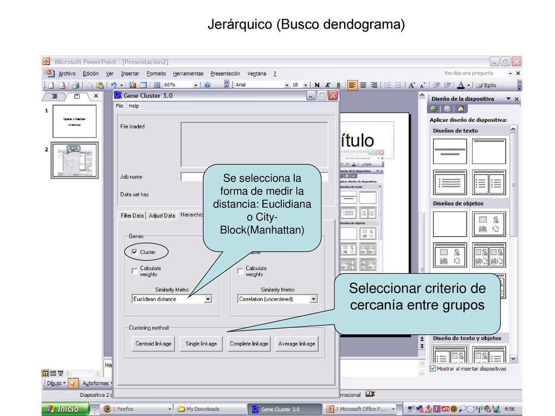The image size is (555, 416).
Task: Choose the blank layout under Diseños de objetos
Action: (x=449, y=224)
